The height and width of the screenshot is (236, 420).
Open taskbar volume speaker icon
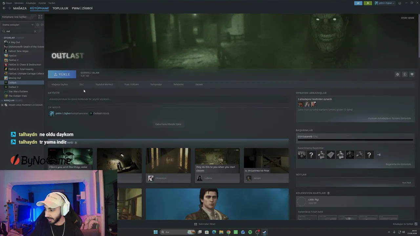coord(404,232)
